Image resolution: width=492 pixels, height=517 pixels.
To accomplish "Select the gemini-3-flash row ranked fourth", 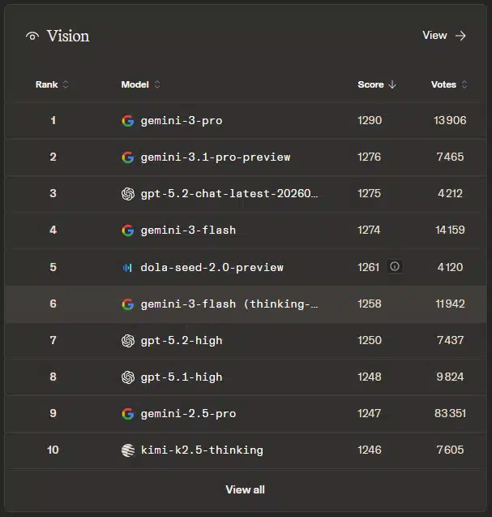I will pos(188,230).
